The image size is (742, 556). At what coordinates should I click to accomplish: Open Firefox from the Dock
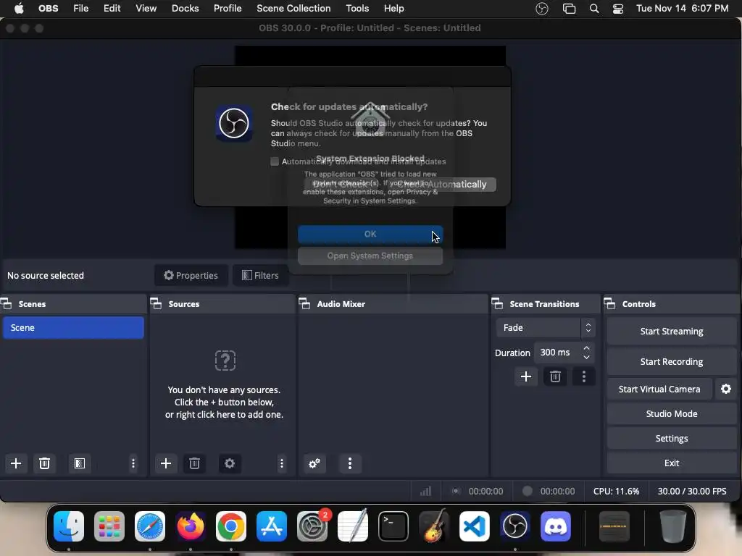pos(191,526)
